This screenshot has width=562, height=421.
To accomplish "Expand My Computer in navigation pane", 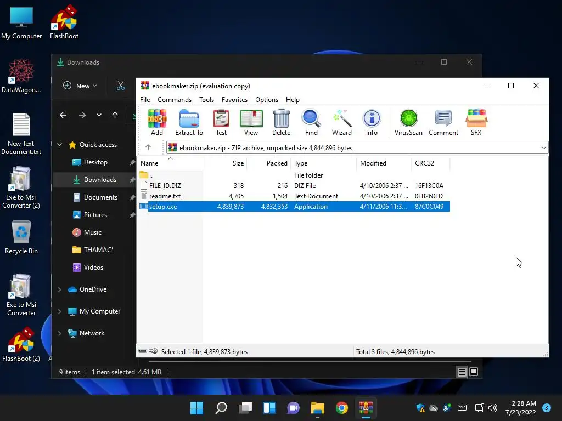I will (x=59, y=311).
